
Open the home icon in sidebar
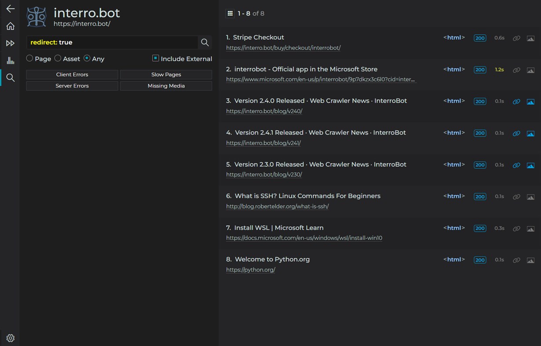click(10, 26)
